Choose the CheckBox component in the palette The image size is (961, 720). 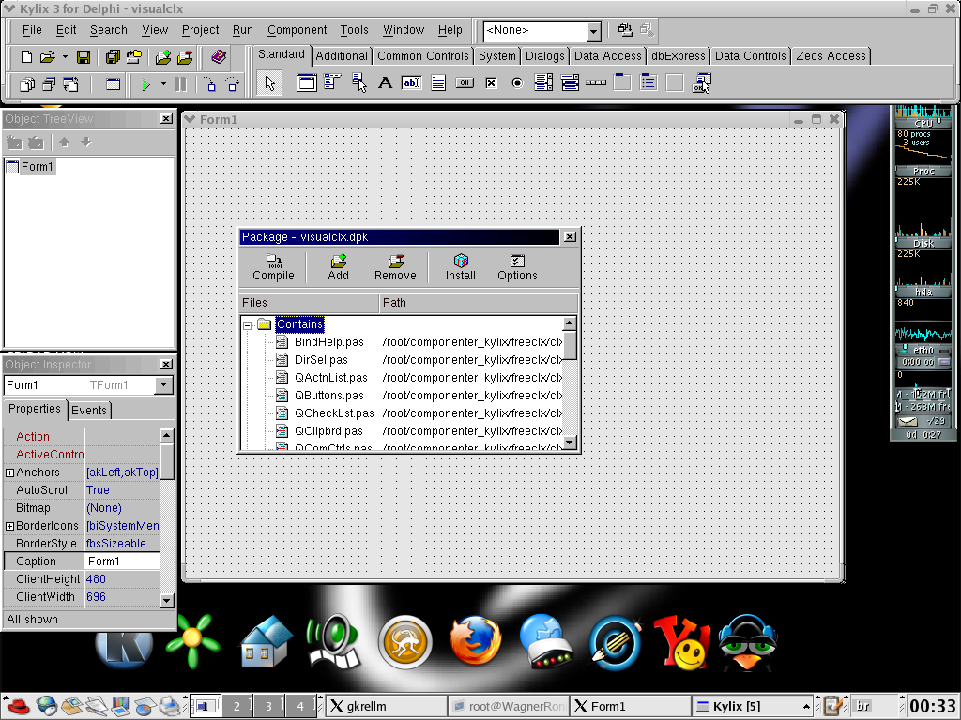(491, 83)
